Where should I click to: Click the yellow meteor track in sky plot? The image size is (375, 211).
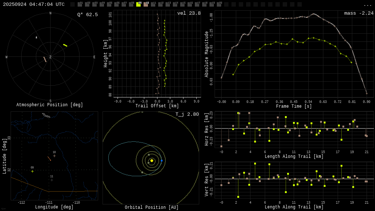click(x=65, y=45)
